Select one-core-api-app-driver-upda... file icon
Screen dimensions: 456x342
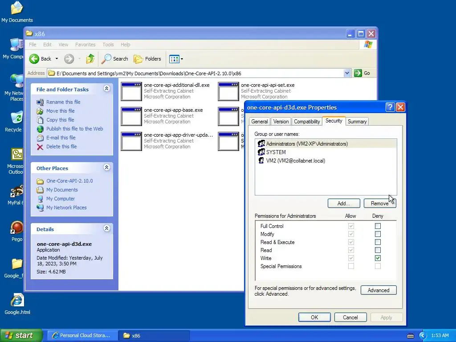click(x=131, y=141)
